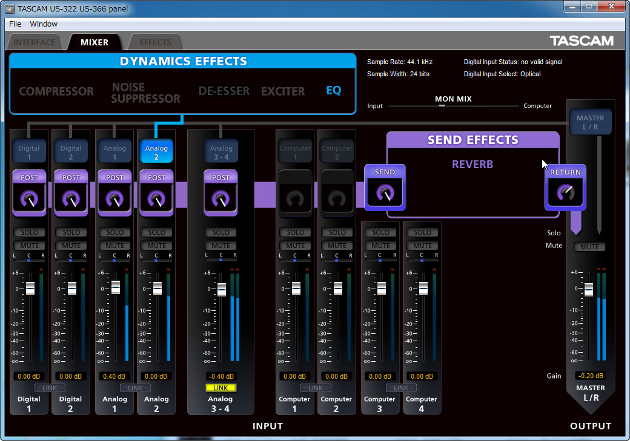Select the Analog 3-4 dynamics assign button

click(x=221, y=151)
